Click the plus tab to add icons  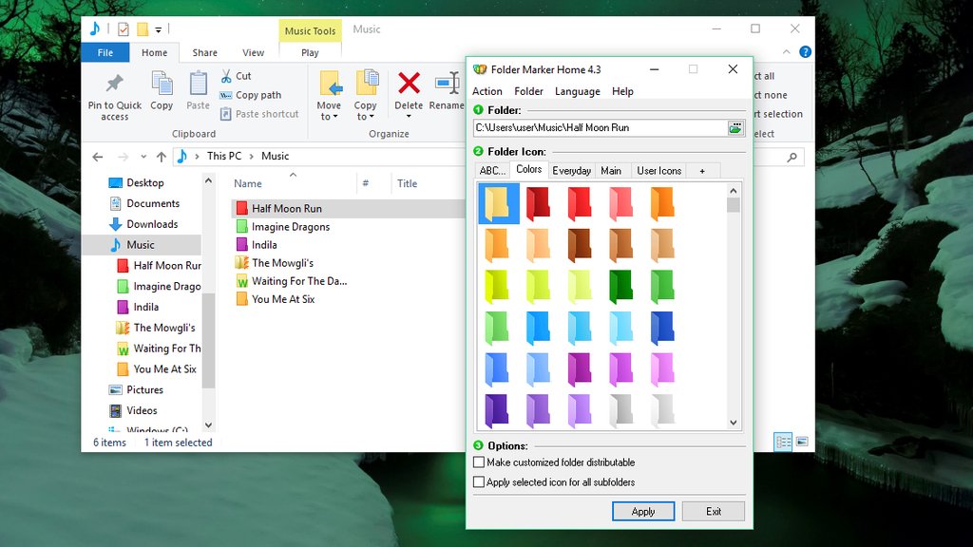tap(702, 171)
